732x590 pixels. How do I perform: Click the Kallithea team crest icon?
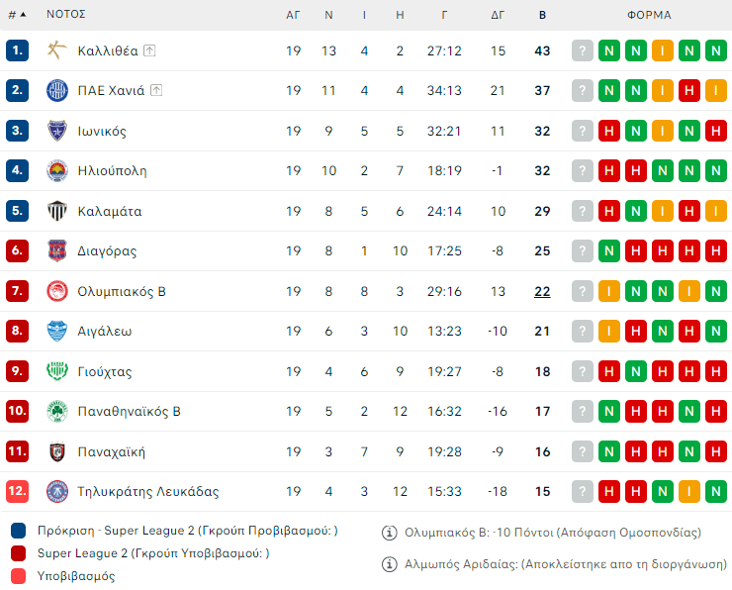click(57, 50)
